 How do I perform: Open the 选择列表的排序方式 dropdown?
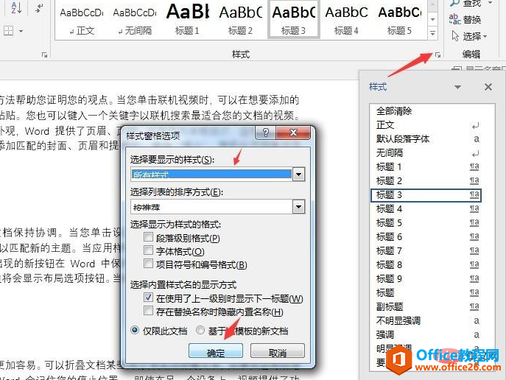[x=299, y=206]
